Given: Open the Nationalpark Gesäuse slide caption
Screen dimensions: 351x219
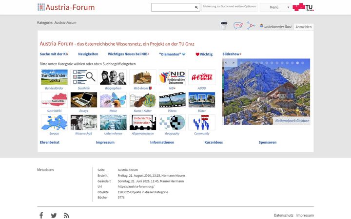Looking at the screenshot, I should 292,121.
